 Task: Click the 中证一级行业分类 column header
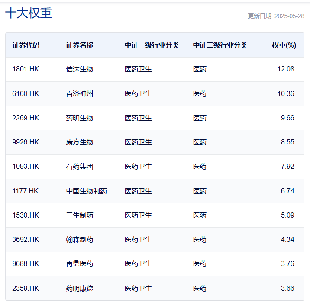(x=152, y=45)
